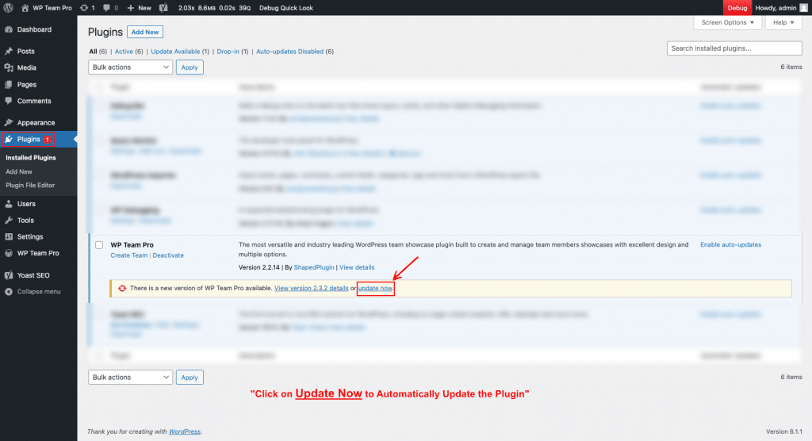Click the Plugins plug icon in sidebar
This screenshot has width=812, height=441.
(x=9, y=140)
